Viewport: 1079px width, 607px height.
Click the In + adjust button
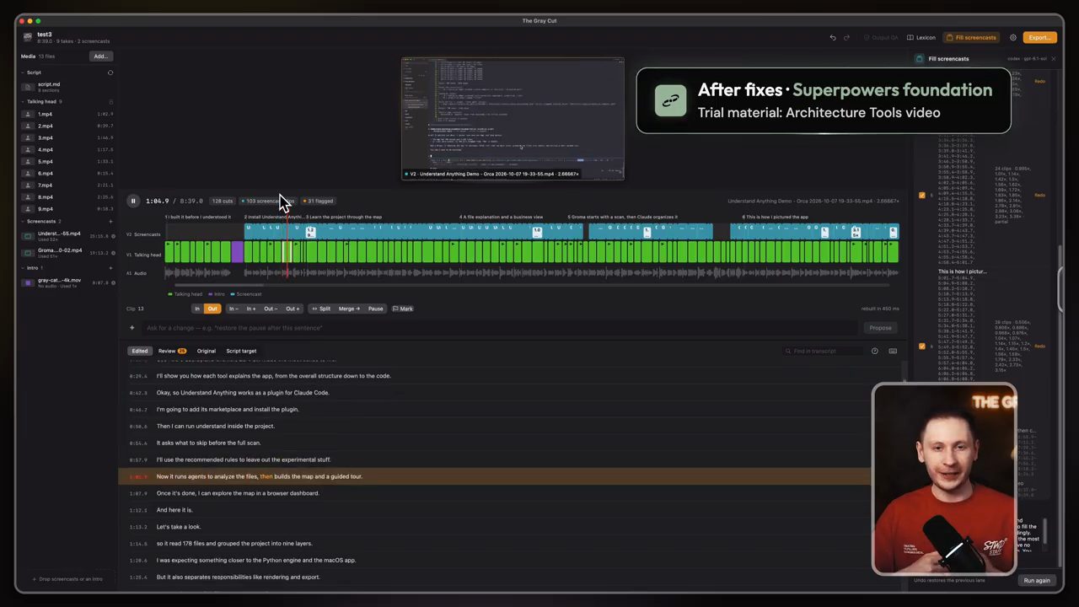(x=250, y=309)
